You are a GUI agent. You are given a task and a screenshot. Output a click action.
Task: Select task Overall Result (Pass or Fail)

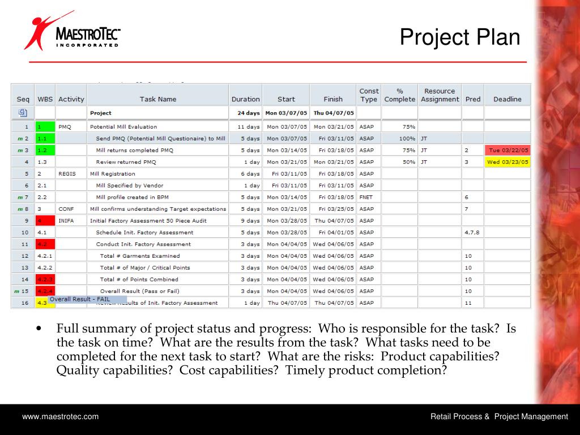140,291
